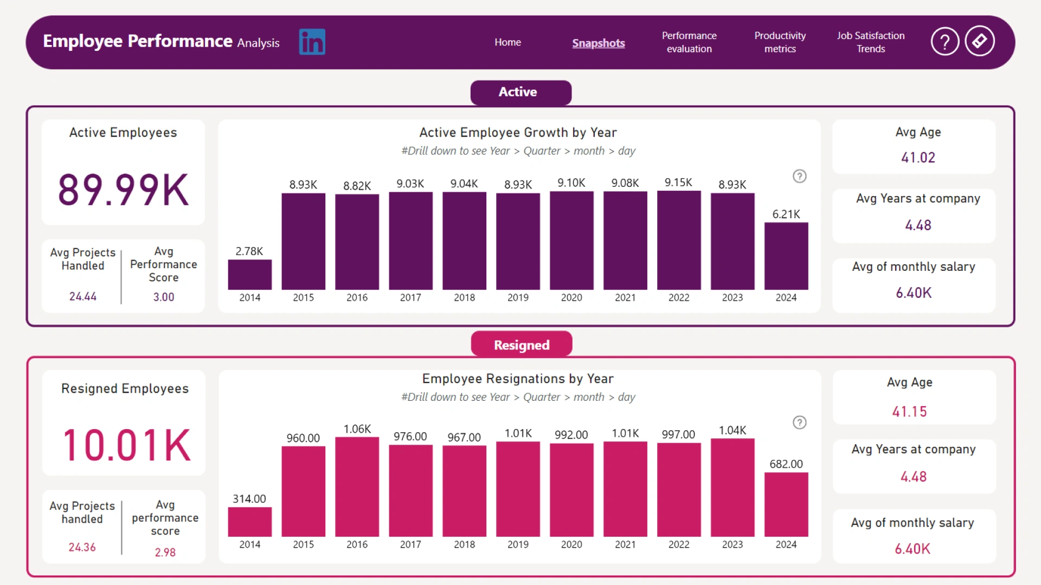
Task: Click the help question mark icon in the header
Action: pos(944,41)
